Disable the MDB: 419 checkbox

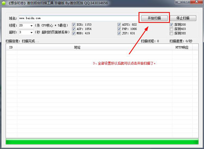click(74, 34)
